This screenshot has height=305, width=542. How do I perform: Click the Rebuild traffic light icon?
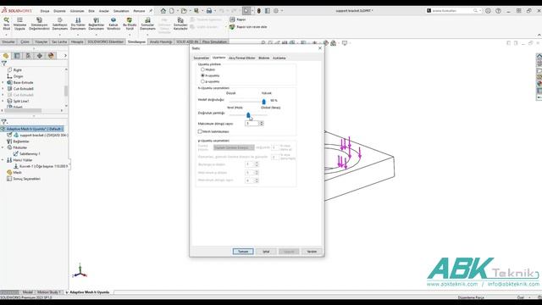258,11
